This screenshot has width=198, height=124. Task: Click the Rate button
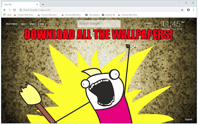[42, 24]
